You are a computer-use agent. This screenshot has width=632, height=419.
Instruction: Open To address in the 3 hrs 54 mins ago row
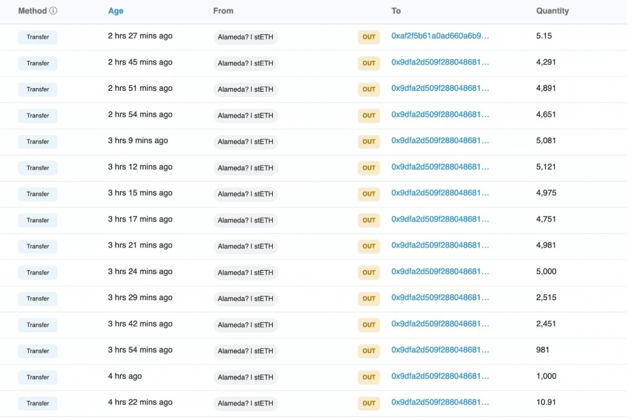440,350
